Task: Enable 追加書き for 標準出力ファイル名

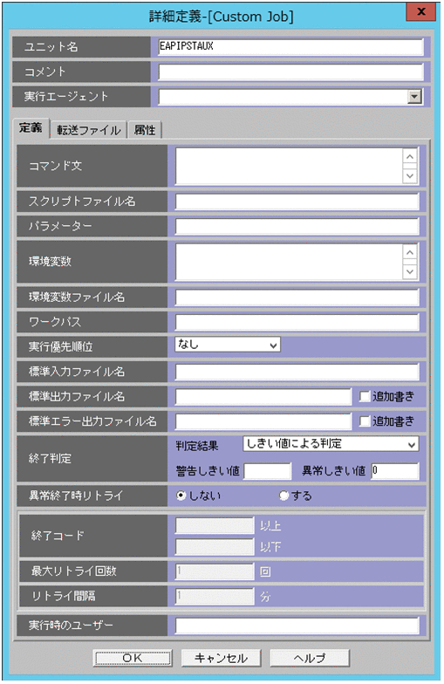Action: tap(365, 396)
